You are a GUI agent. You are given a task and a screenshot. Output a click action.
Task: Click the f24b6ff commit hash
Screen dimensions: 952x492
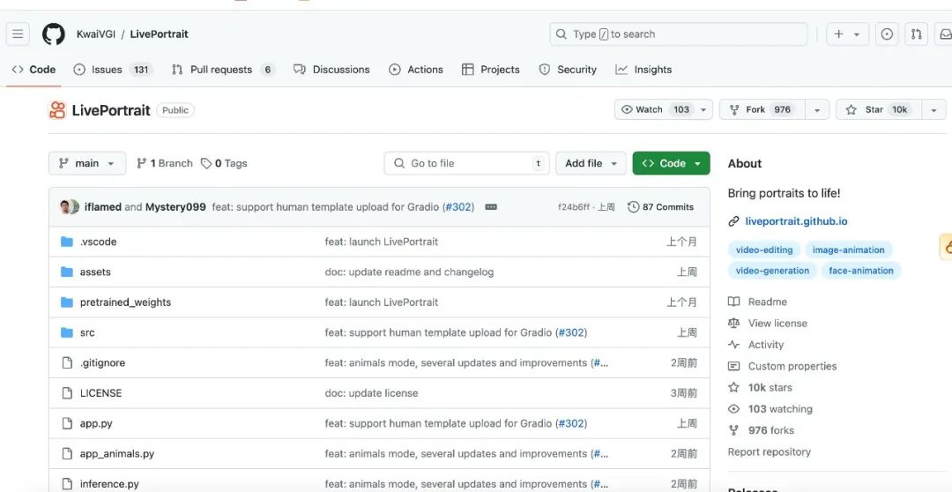point(573,207)
